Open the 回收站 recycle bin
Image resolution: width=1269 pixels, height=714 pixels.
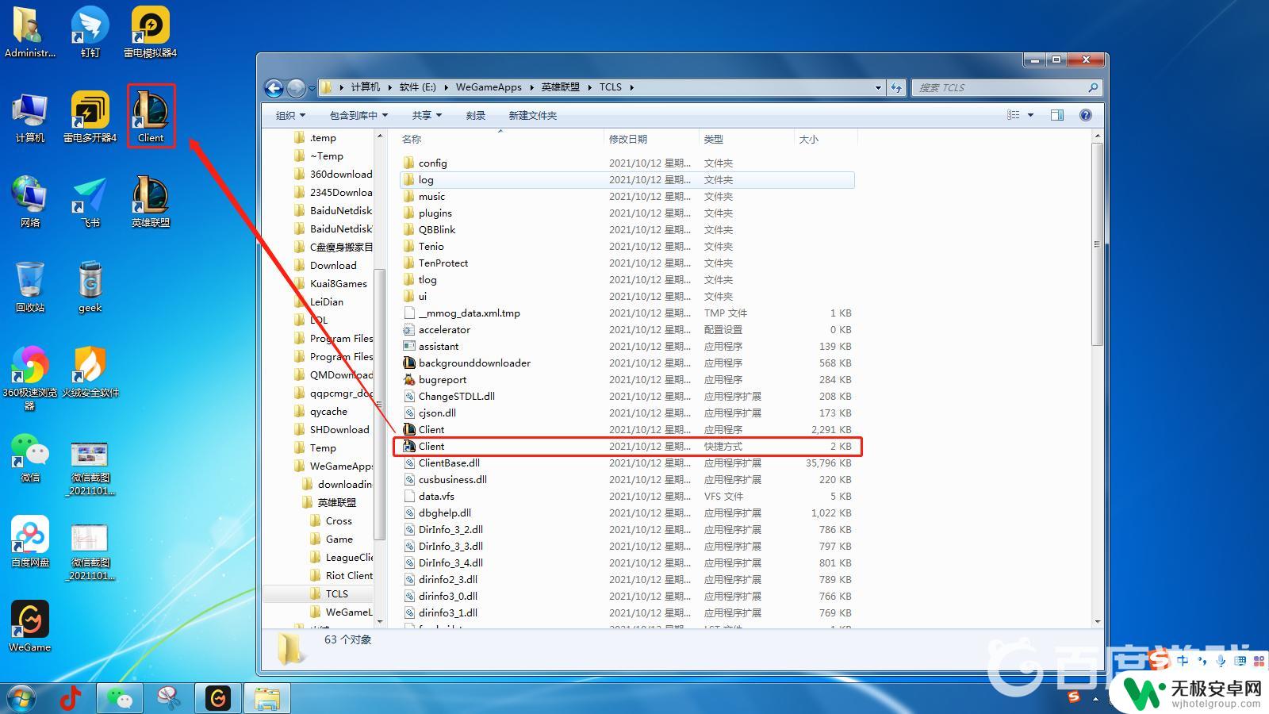coord(30,286)
